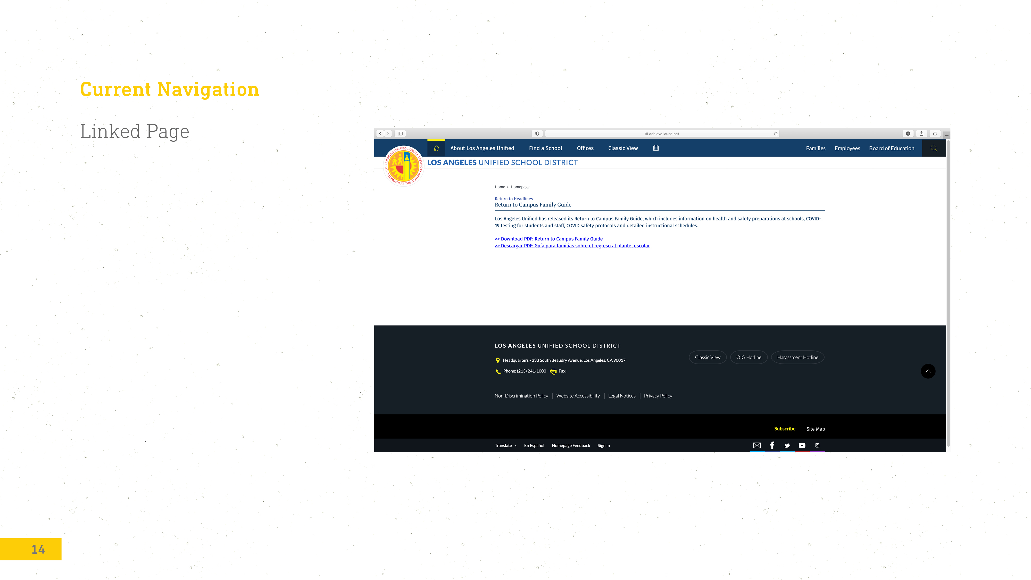
Task: Select the Families navigation item
Action: click(x=815, y=148)
